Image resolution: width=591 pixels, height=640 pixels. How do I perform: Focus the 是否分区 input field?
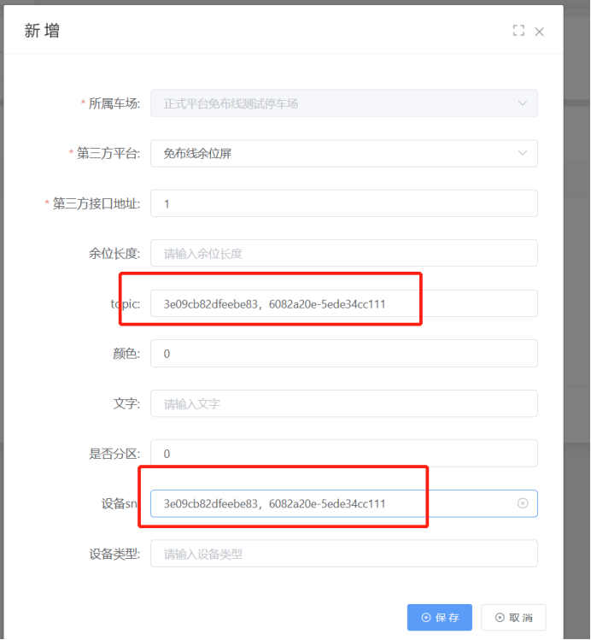tap(344, 454)
